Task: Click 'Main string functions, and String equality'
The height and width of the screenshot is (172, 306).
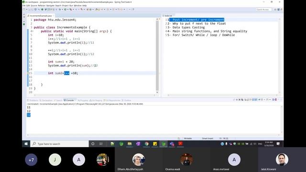Action: click(210, 31)
